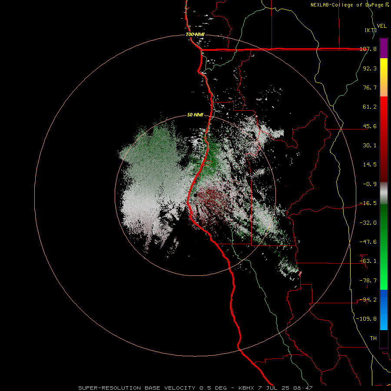
Task: Click the 50 NMI range ring label
Action: click(x=195, y=115)
